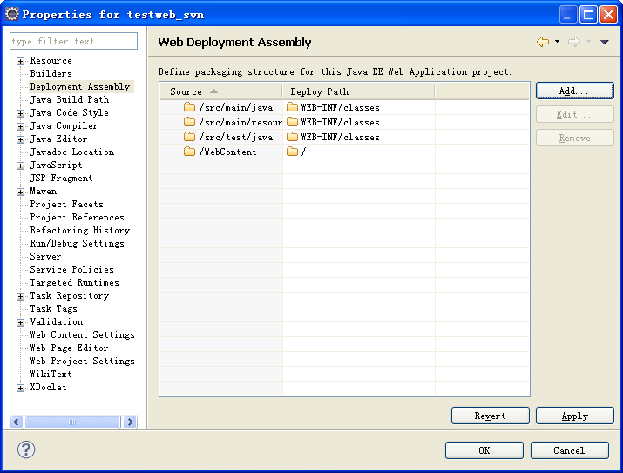The height and width of the screenshot is (473, 623).
Task: Click the Properties window title gear icon
Action: point(12,14)
